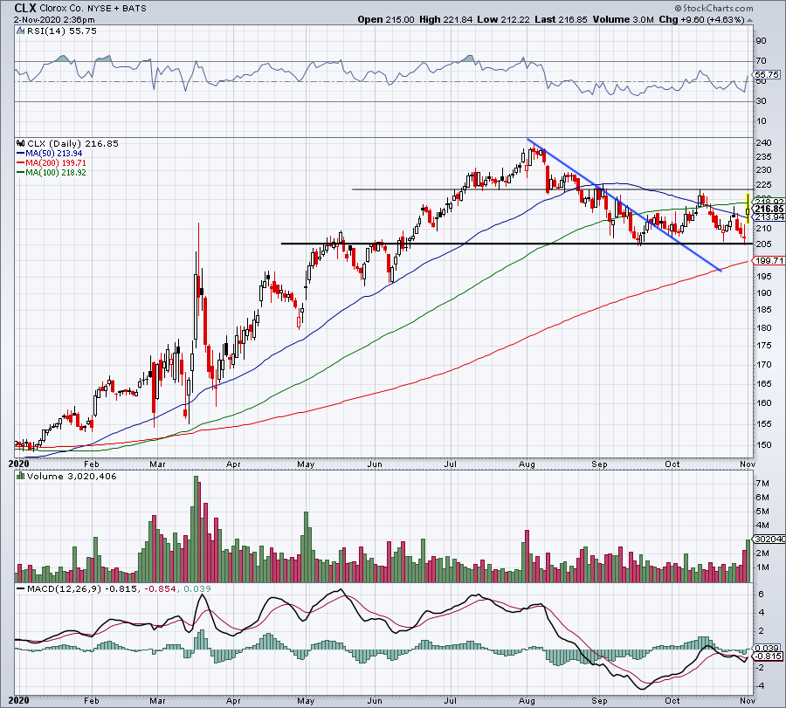Click the RSI axis label 90

pyautogui.click(x=761, y=41)
